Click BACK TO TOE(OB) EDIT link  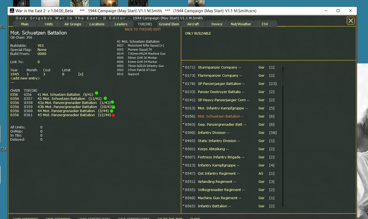click(x=143, y=29)
